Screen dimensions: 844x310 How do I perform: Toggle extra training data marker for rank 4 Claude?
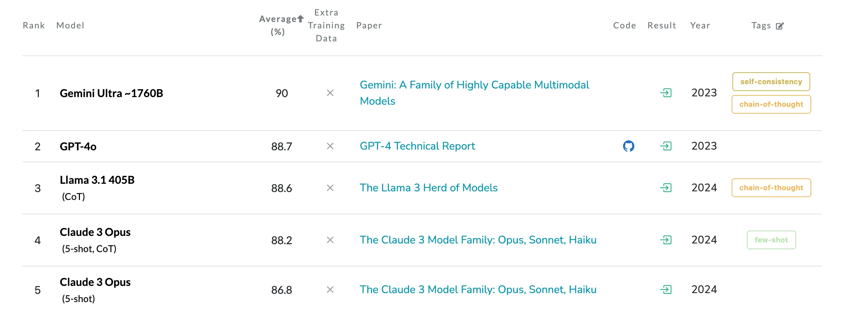point(329,240)
